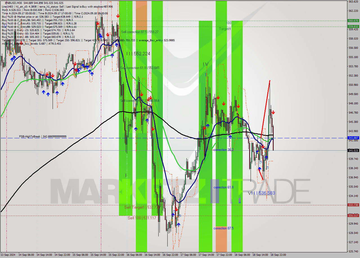Click the 'Sell 100 | 531.117' label
The image size is (360, 258).
pos(142,218)
